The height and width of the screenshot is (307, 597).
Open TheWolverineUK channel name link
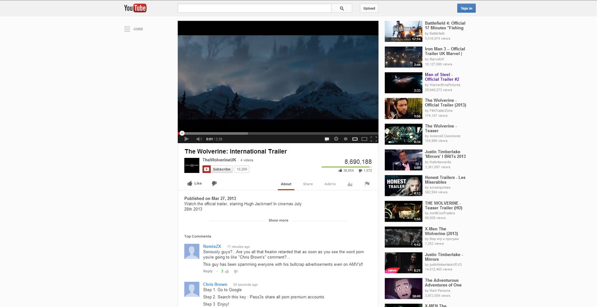[219, 160]
